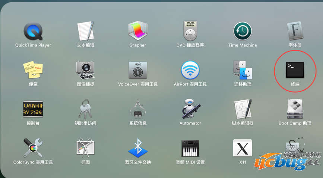The width and height of the screenshot is (323, 178).
Task: Click the "Automator" label text
Action: point(190,123)
